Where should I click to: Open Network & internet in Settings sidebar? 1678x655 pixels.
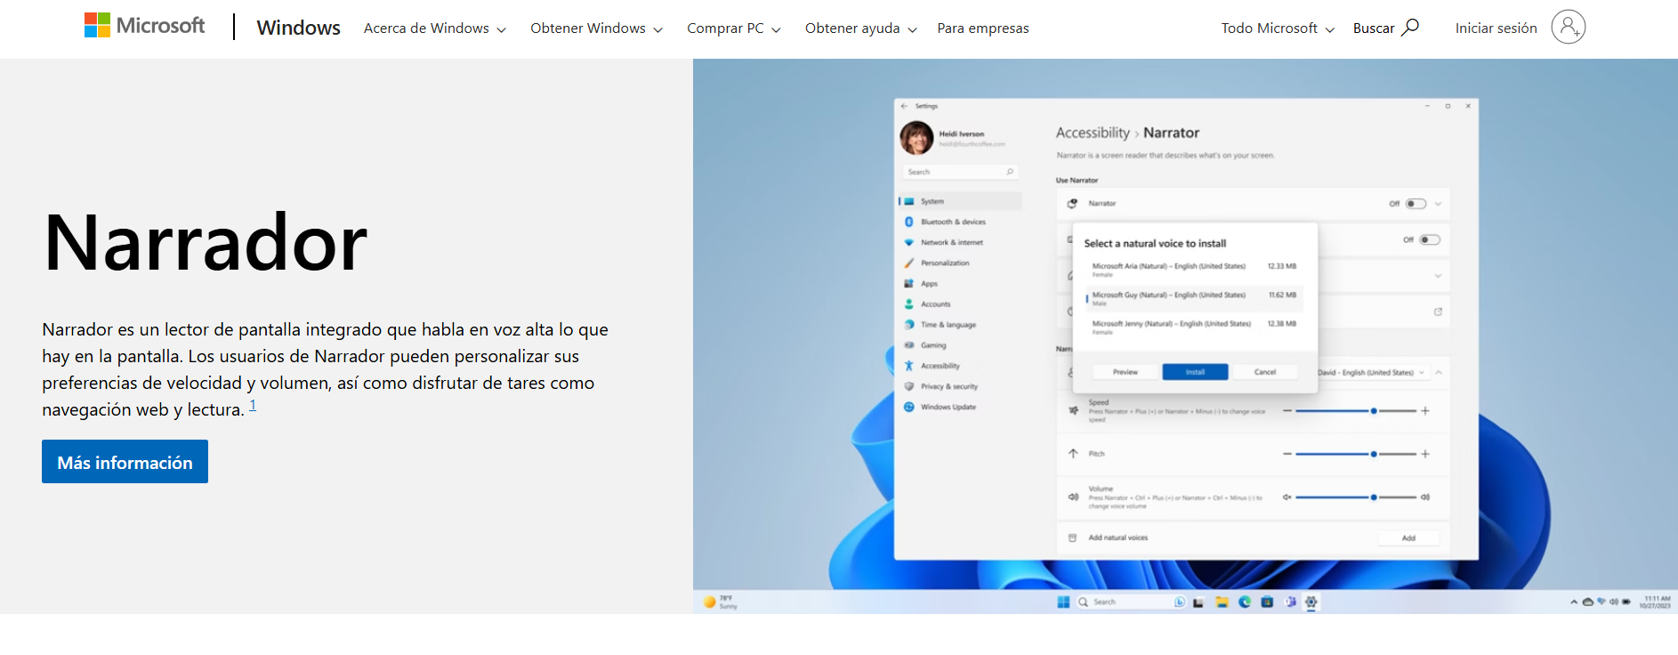(x=951, y=242)
